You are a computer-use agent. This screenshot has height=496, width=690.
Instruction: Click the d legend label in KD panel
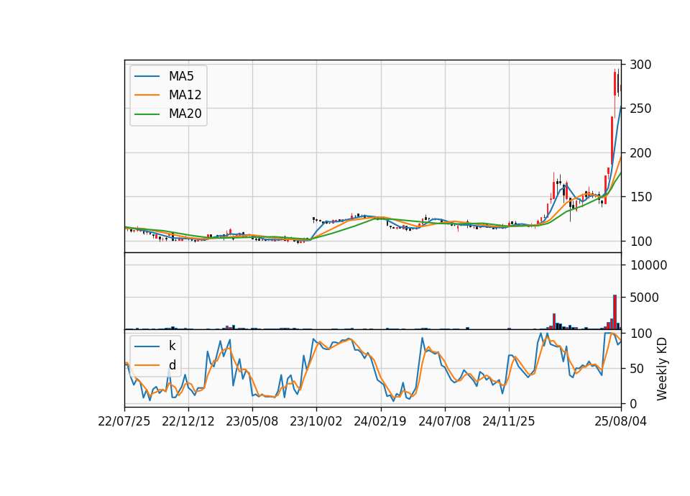pos(172,365)
